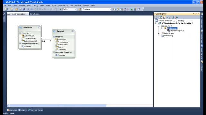Open the Output panel
This screenshot has height=115, width=206.
point(23,110)
